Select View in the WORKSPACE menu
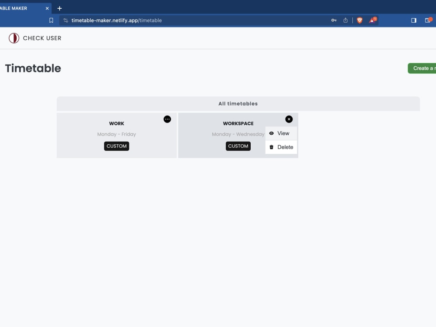Viewport: 436px width, 327px height. tap(281, 133)
